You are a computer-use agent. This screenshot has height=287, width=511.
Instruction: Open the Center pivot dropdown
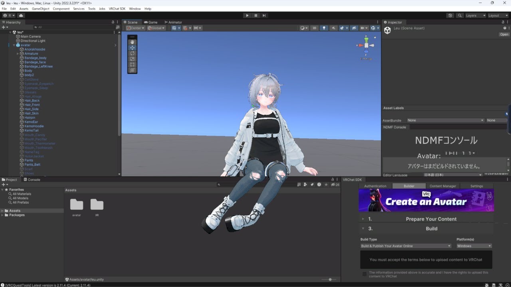(135, 28)
